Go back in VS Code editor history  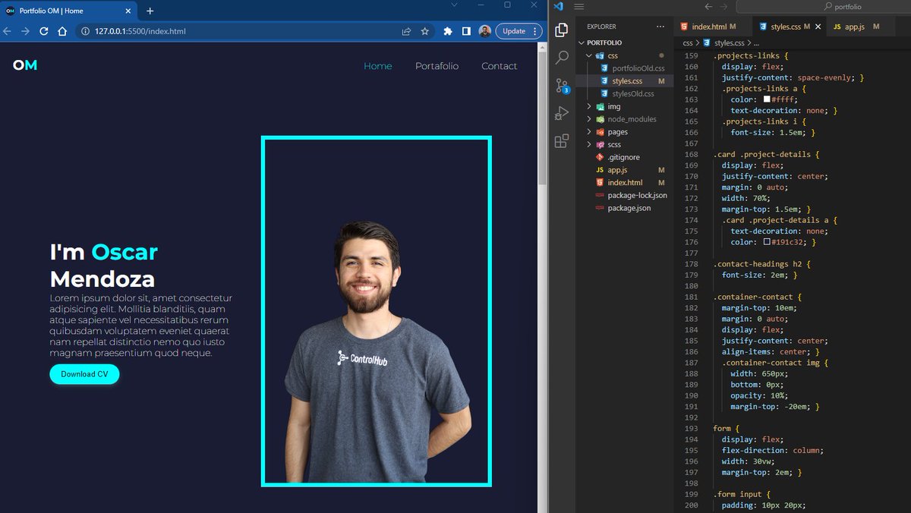pos(708,7)
